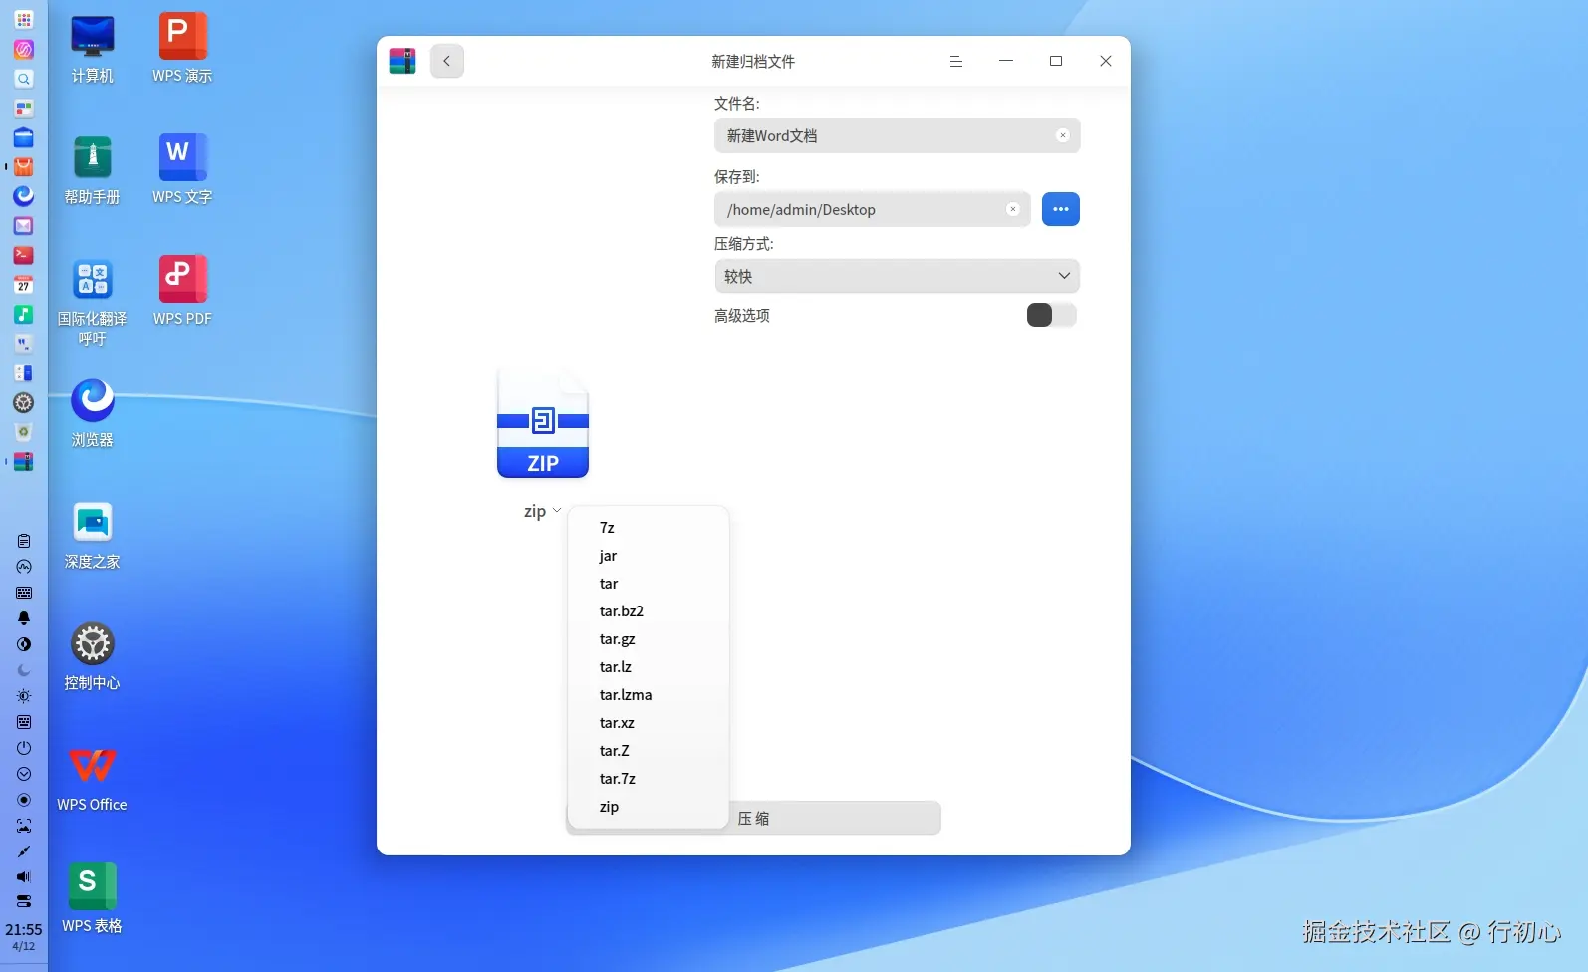Open WPS PDF desktop shortcut
This screenshot has height=972, width=1588.
pyautogui.click(x=182, y=292)
